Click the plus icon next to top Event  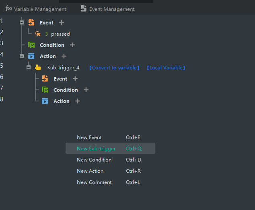[x=62, y=23]
